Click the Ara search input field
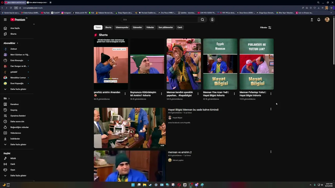The width and height of the screenshot is (335, 188). [x=160, y=20]
